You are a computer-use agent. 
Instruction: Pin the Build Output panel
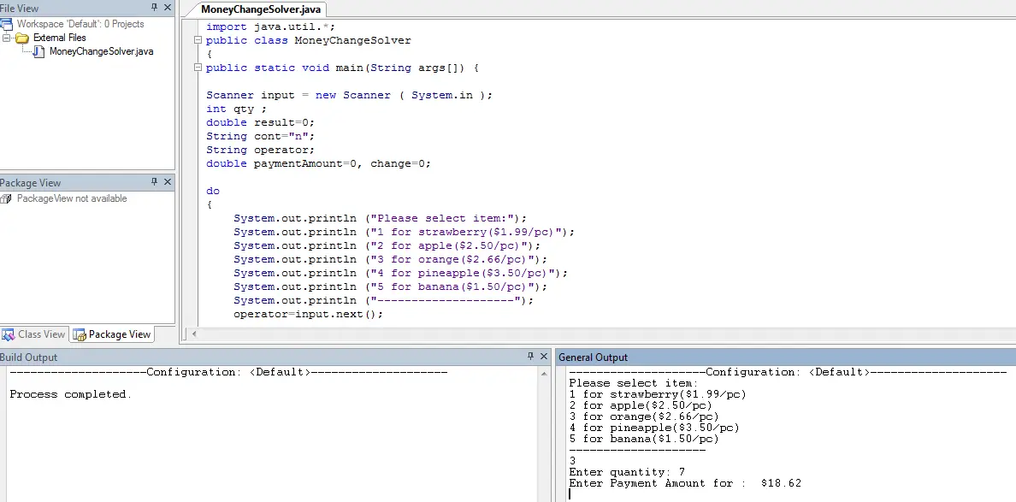click(530, 357)
